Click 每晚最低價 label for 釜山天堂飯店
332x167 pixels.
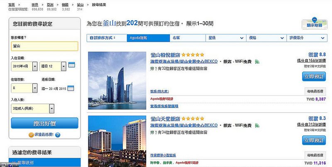[315, 155]
